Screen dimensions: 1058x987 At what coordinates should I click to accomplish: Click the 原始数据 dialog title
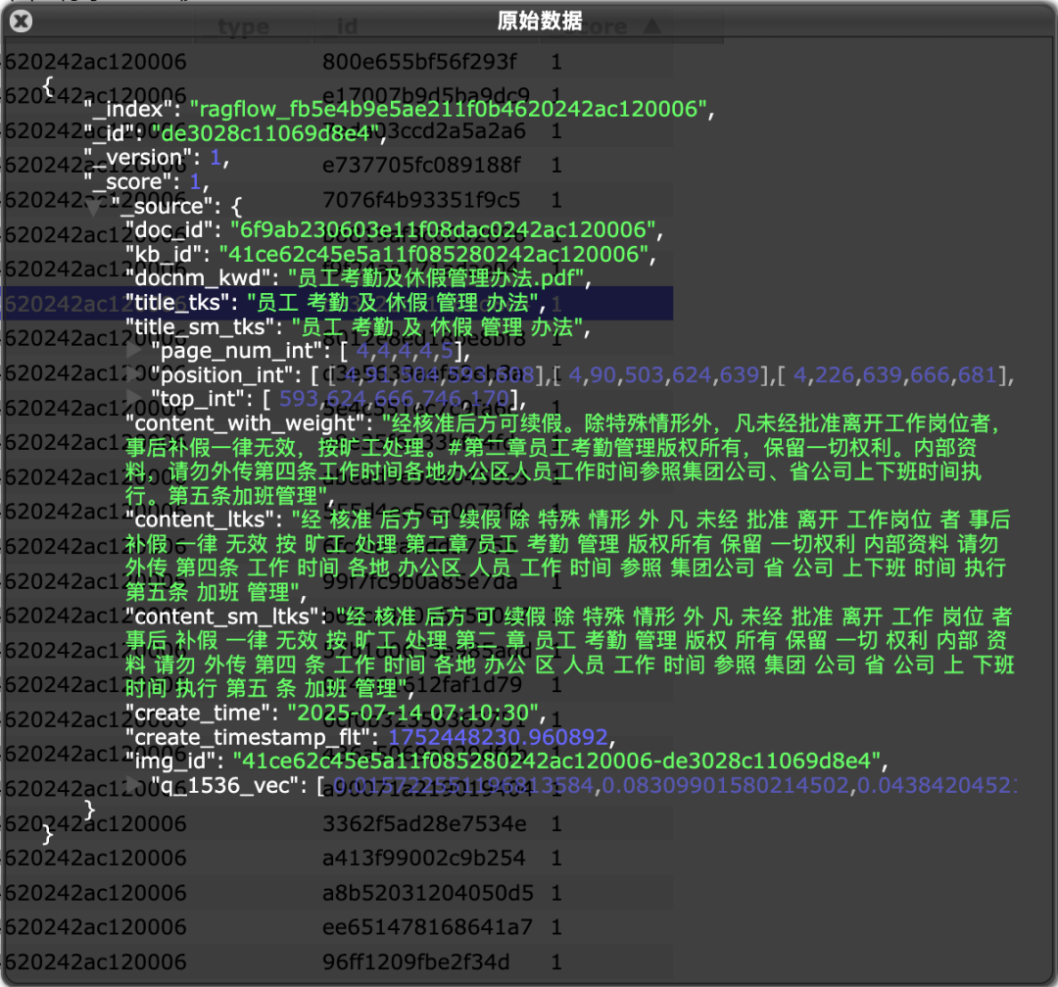(x=540, y=21)
